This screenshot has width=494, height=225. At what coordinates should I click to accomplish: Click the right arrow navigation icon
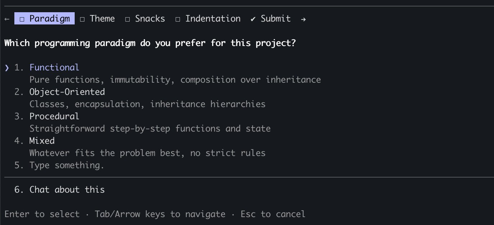303,18
